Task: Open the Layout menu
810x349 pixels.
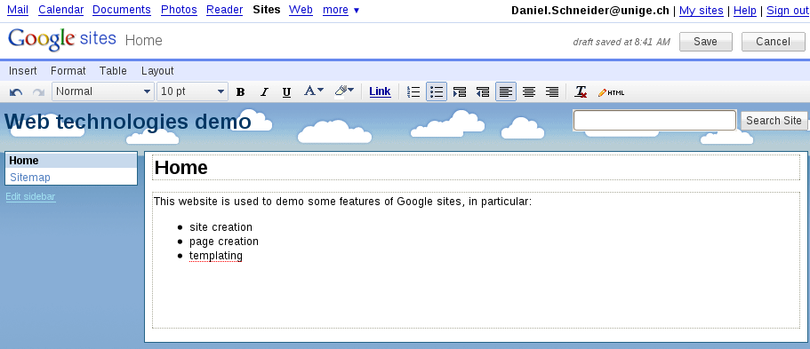Action: 157,71
